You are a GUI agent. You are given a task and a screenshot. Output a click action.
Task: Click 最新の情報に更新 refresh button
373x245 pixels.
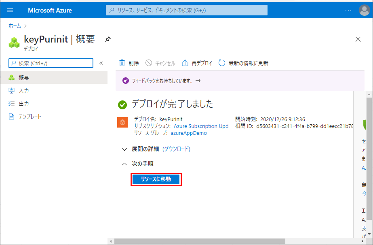click(243, 63)
